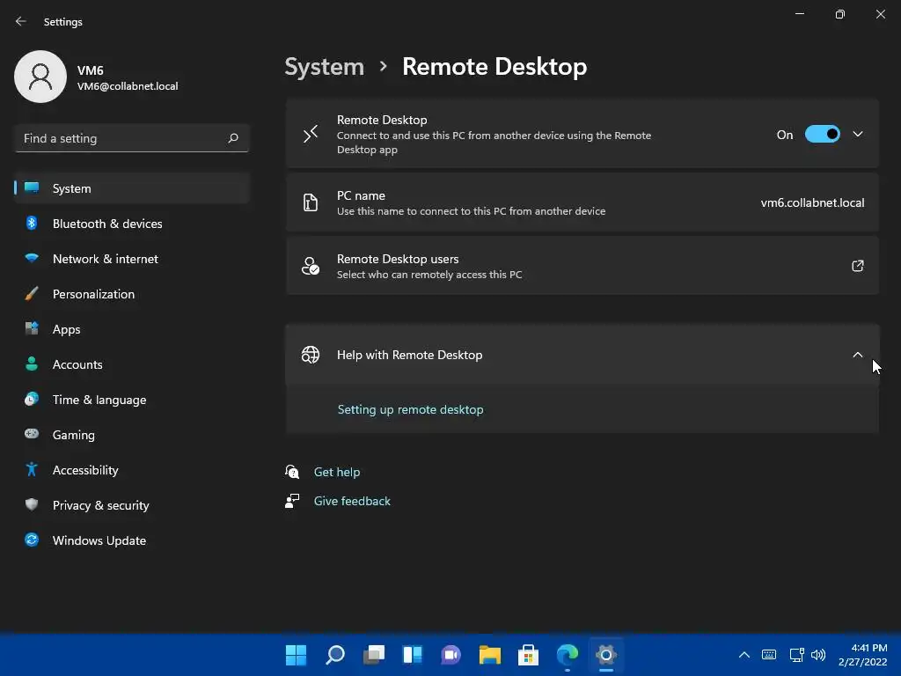Open Remote Desktop users external link icon
The width and height of the screenshot is (901, 676).
click(857, 266)
